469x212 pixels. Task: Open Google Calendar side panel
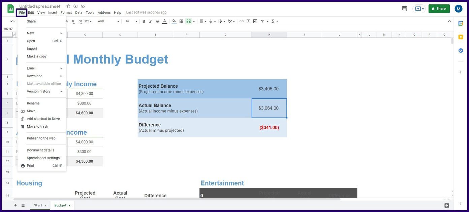(461, 23)
